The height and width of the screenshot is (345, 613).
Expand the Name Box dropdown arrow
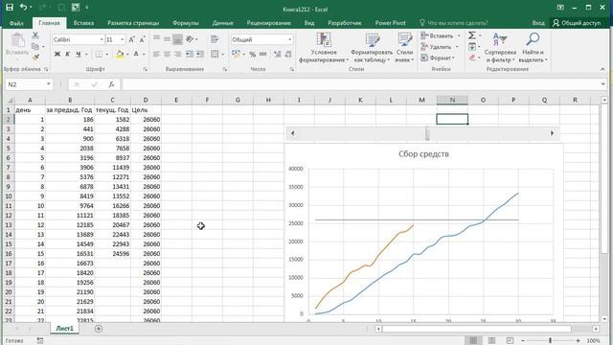(49, 84)
